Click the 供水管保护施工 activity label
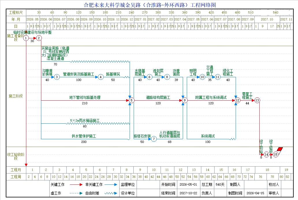298x200 pixels. click(x=84, y=136)
